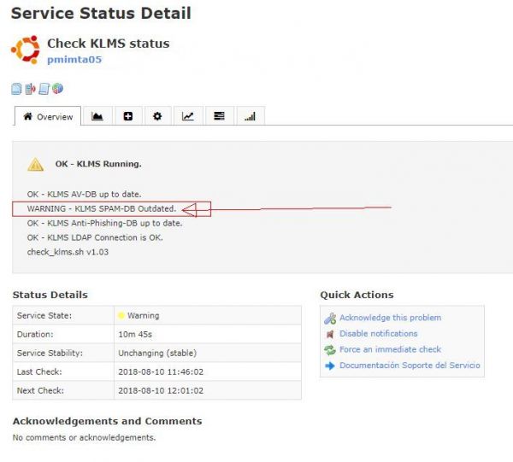Switch to the area chart performance tab
The image size is (513, 462).
click(97, 117)
